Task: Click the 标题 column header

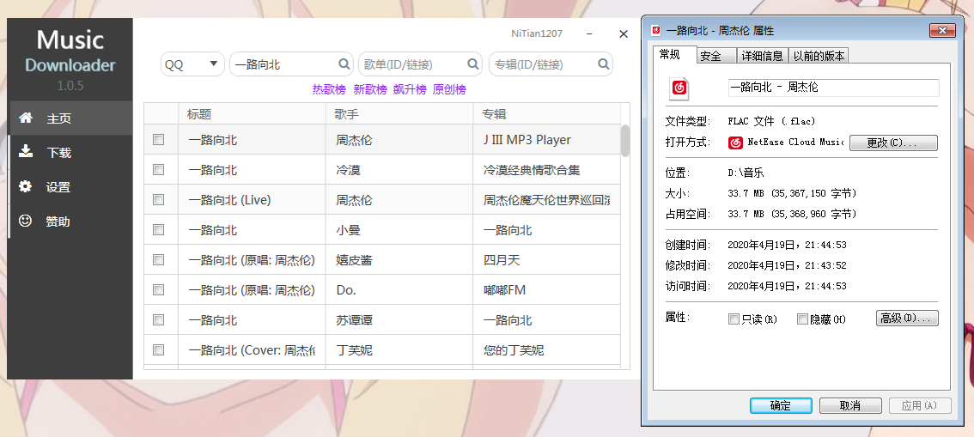Action: (252, 113)
